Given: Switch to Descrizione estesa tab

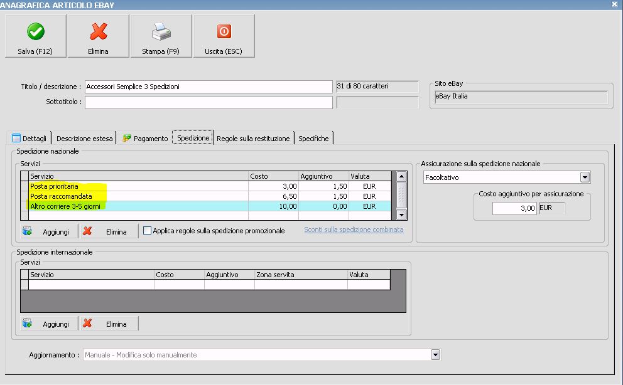Looking at the screenshot, I should (84, 139).
